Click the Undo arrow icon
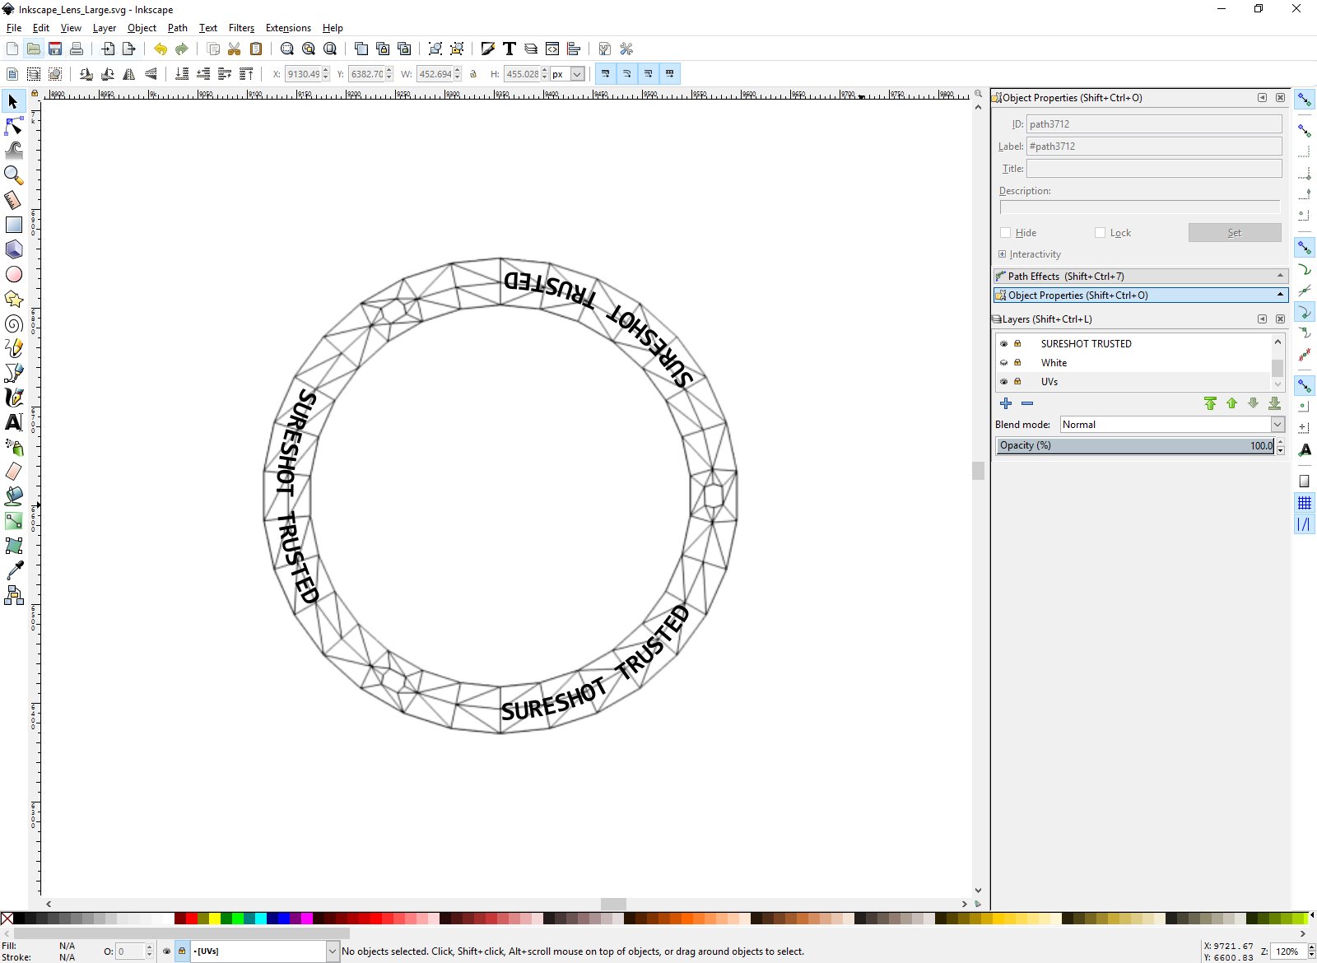 [x=160, y=49]
